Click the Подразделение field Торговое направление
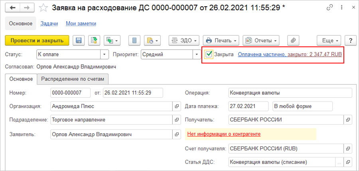The width and height of the screenshot is (359, 171). (111, 119)
